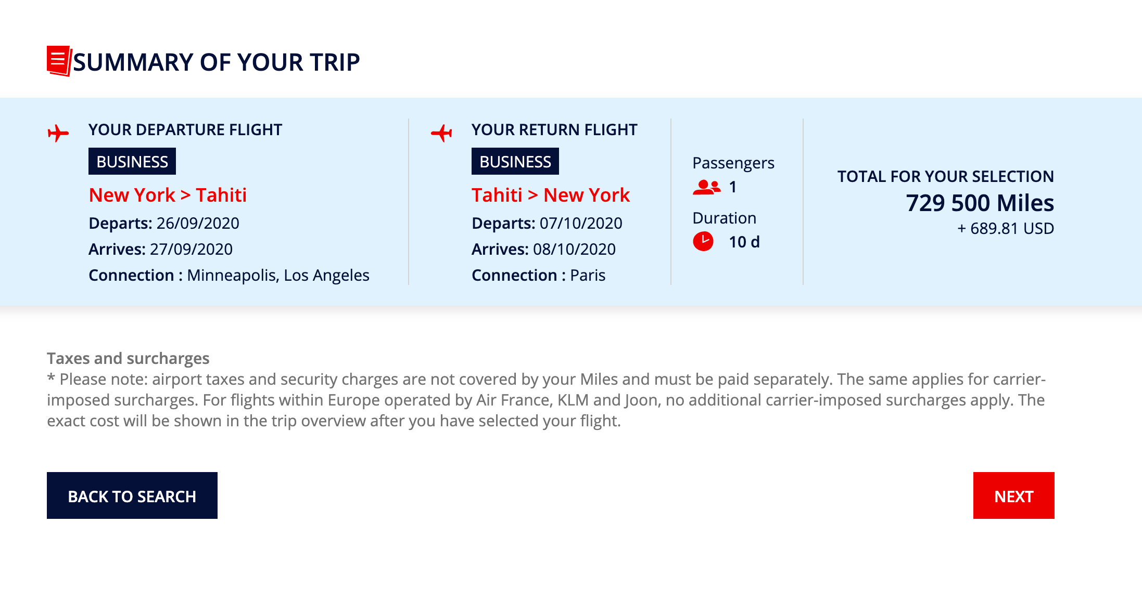Click the return flight airplane icon
This screenshot has height=601, width=1142.
coord(441,133)
